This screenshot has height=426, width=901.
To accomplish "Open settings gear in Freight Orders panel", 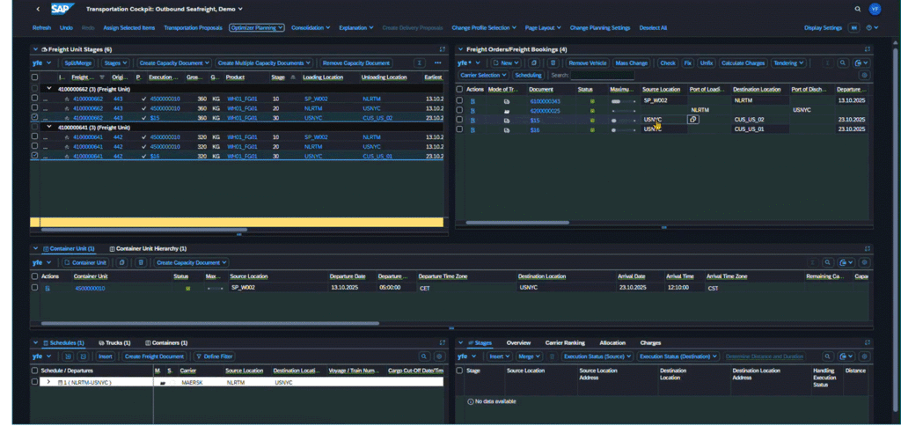I will (x=864, y=76).
